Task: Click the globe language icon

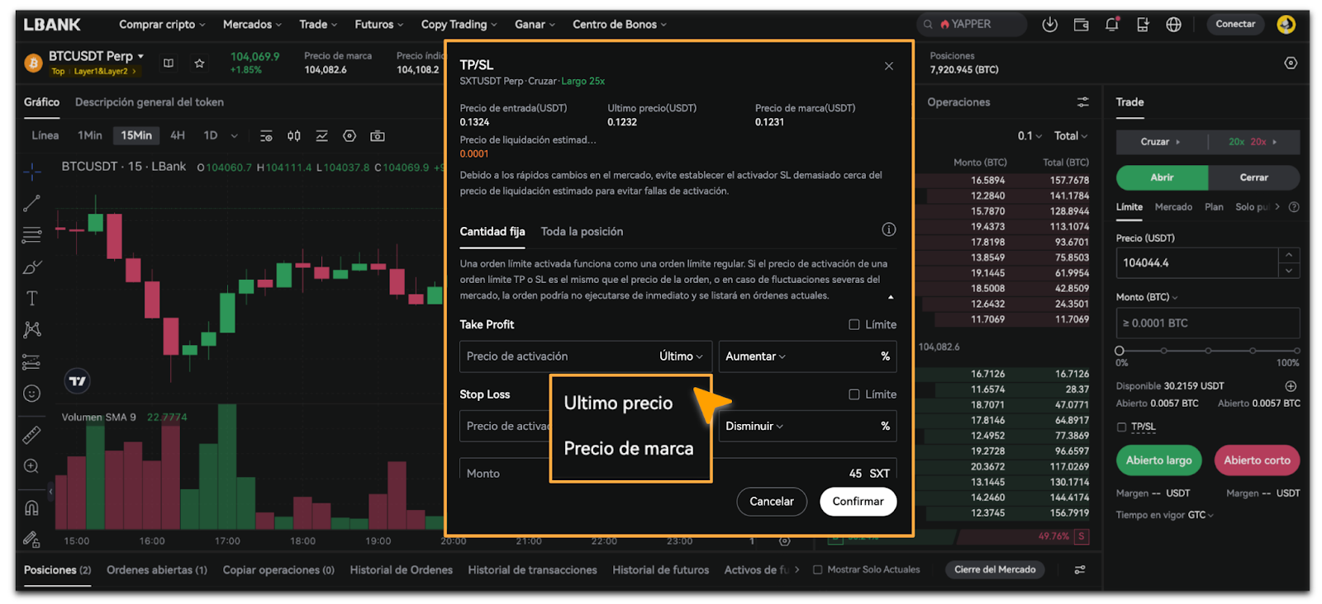Action: (1173, 25)
